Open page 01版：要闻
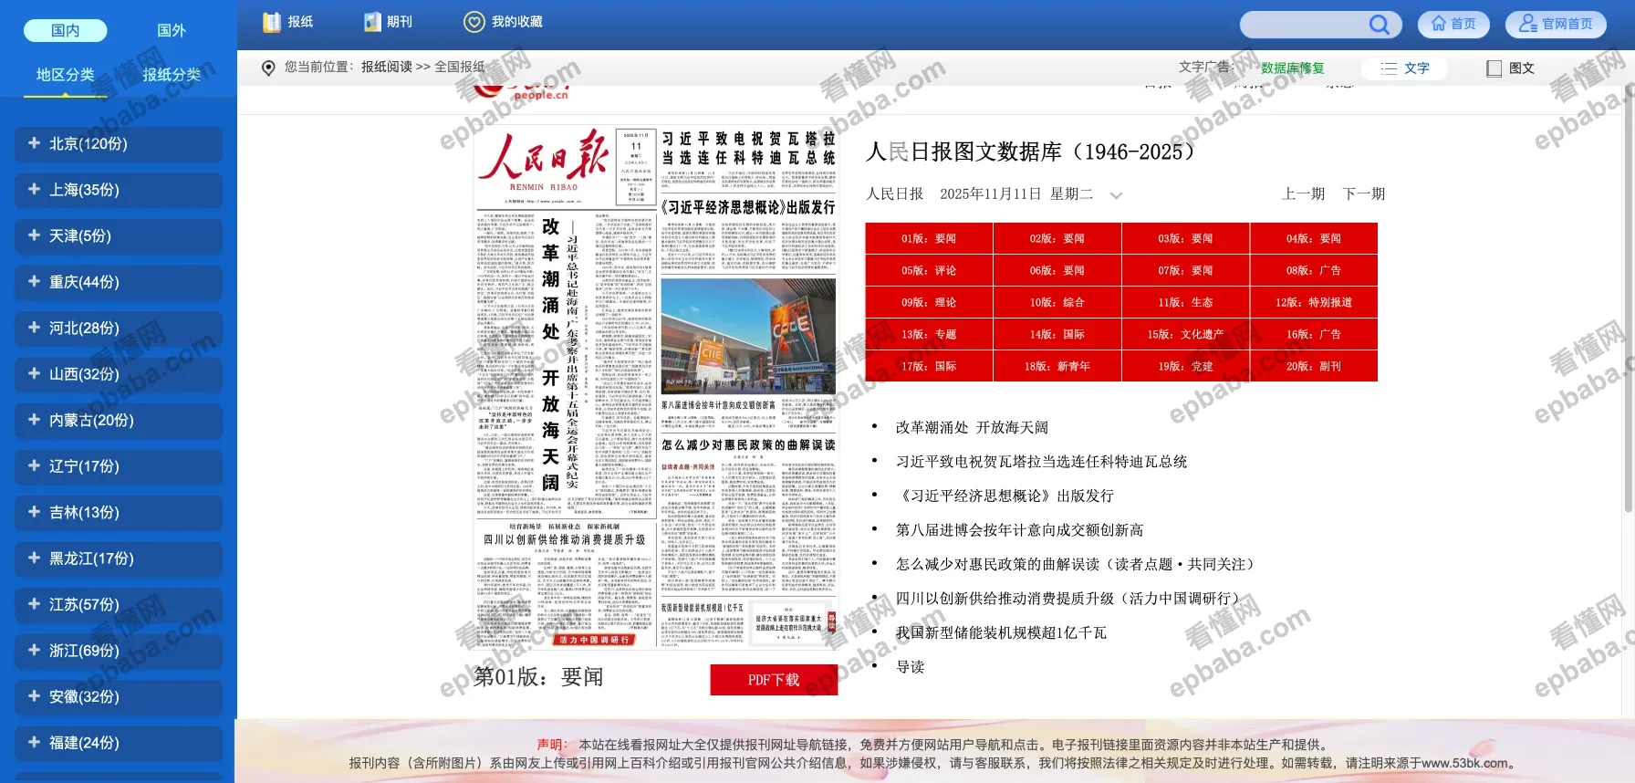The height and width of the screenshot is (783, 1635). coord(929,238)
